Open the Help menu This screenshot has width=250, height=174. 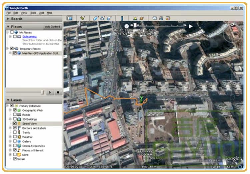[x=50, y=13]
